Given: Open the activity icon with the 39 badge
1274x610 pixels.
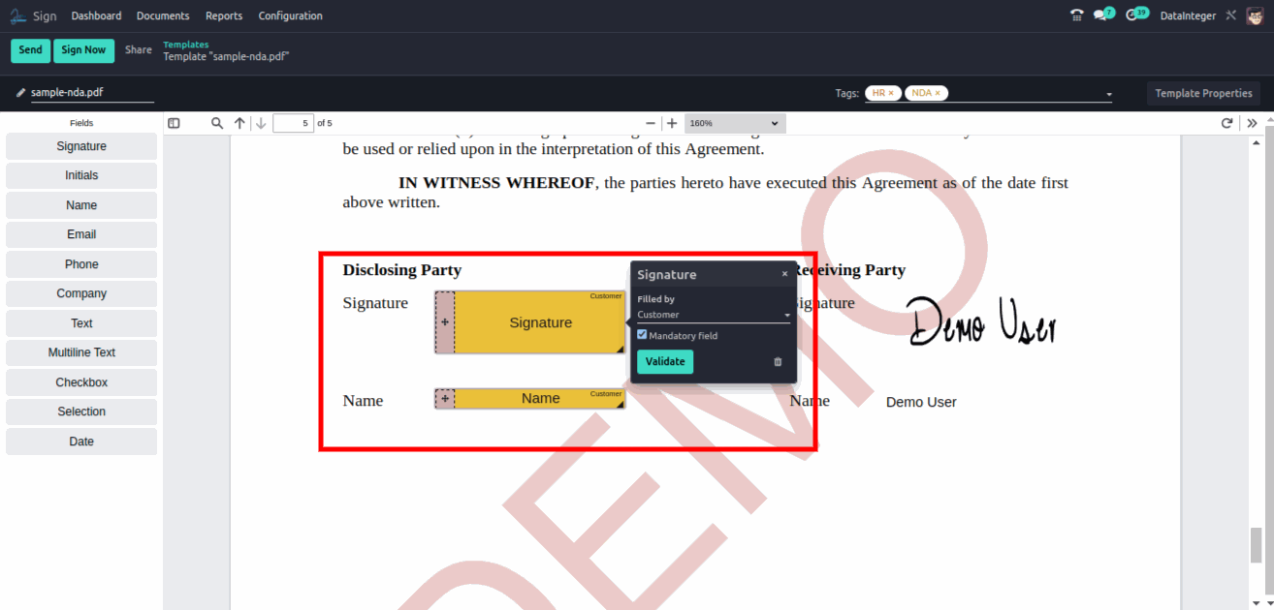Looking at the screenshot, I should point(1134,15).
